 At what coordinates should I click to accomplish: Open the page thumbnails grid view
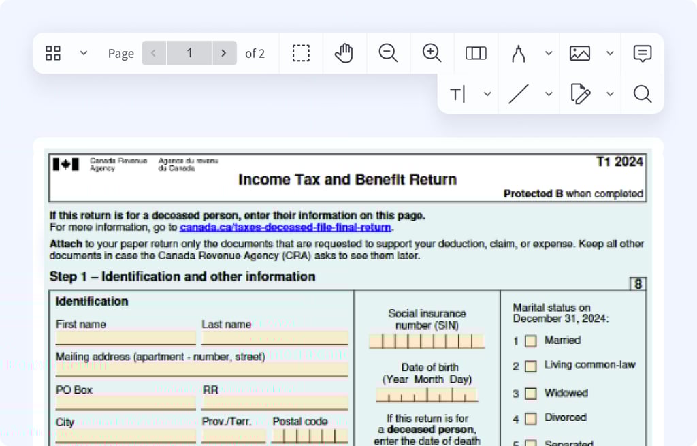53,53
